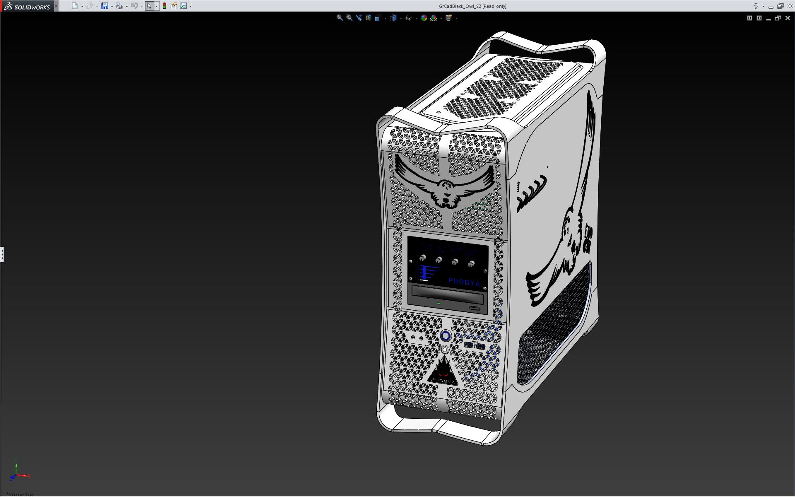Toggle Hide/Show Items glasses icon
795x497 pixels.
tap(408, 18)
